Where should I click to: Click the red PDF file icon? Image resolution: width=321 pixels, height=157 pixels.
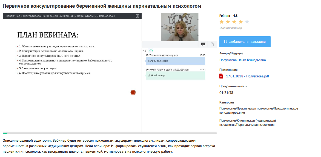[x=221, y=76]
